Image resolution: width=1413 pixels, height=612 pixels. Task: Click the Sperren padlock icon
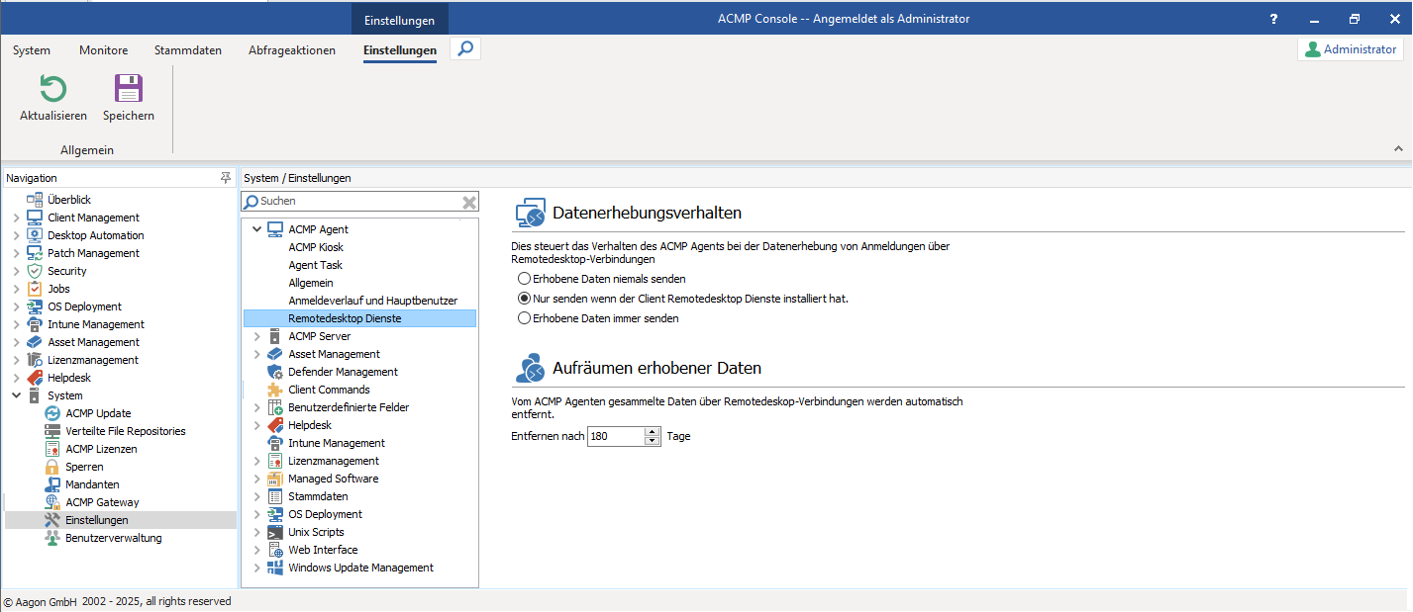[53, 467]
